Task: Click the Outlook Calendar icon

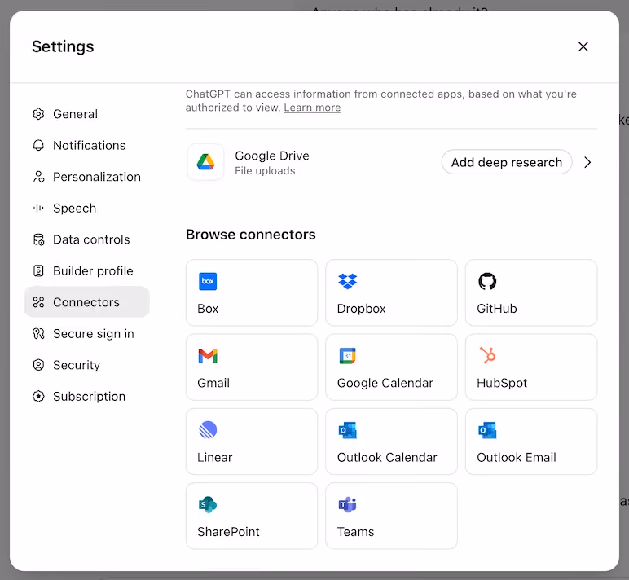Action: click(x=348, y=430)
